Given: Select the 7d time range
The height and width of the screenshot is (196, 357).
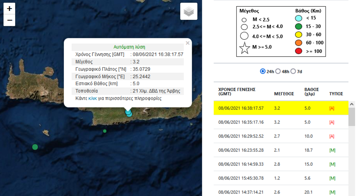Looking at the screenshot, I should 293,72.
